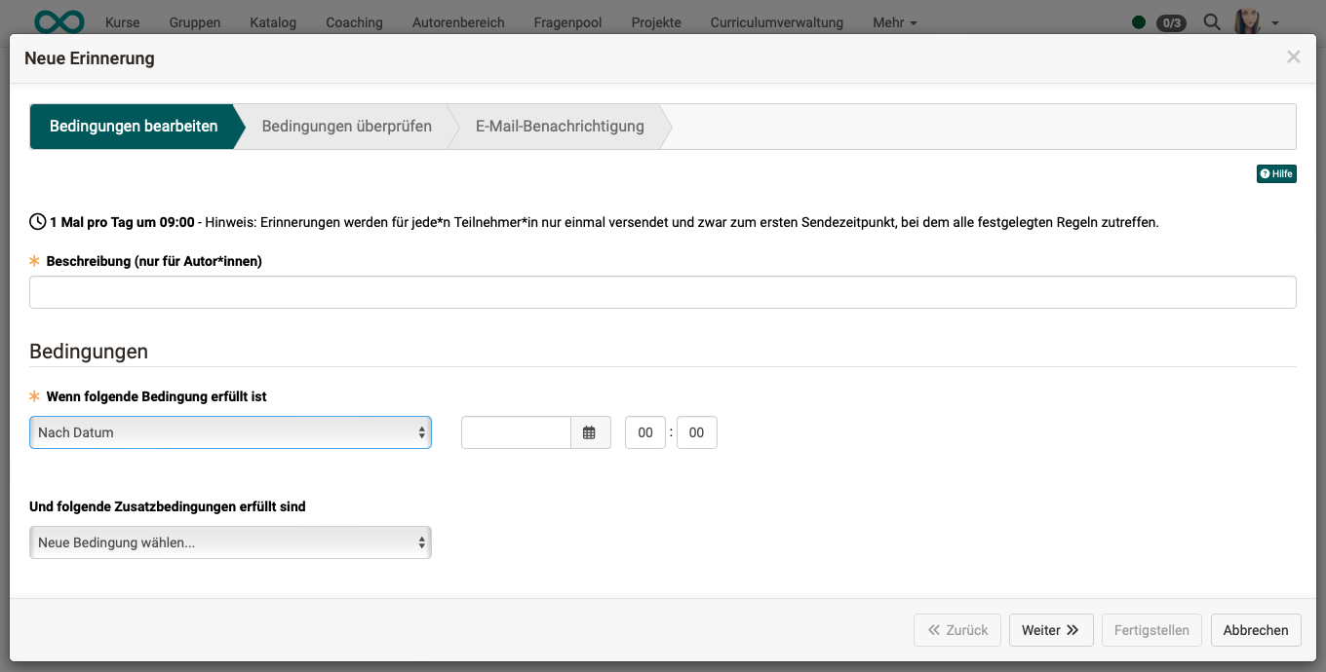Viewport: 1326px width, 672px height.
Task: Click the Beschreibung text field
Action: (662, 292)
